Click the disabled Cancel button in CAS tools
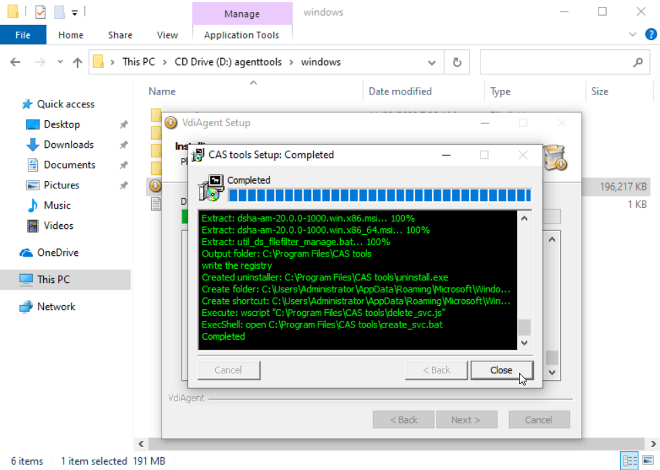This screenshot has width=660, height=470. coord(229,370)
